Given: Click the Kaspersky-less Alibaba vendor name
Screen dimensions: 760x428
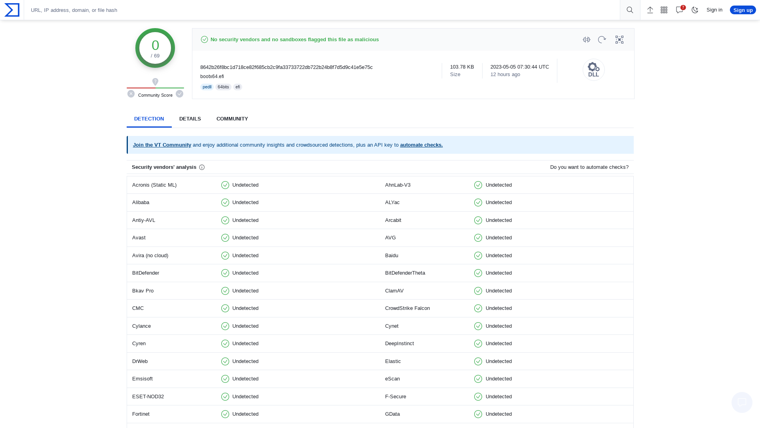Looking at the screenshot, I should [141, 203].
